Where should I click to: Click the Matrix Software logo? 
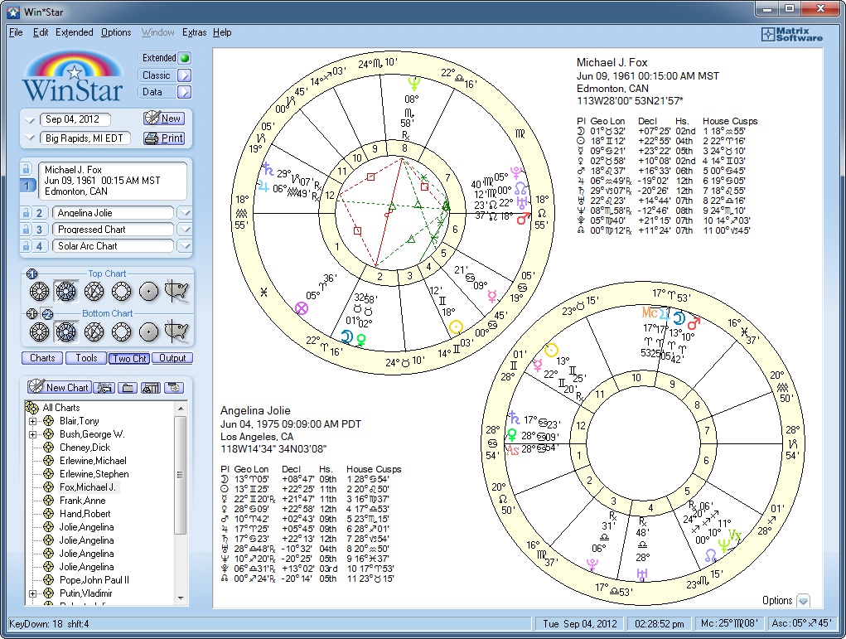coord(792,34)
